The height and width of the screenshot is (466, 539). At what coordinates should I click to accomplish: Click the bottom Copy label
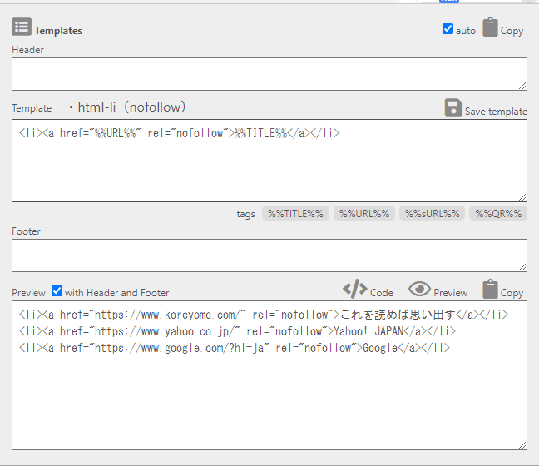click(x=512, y=293)
